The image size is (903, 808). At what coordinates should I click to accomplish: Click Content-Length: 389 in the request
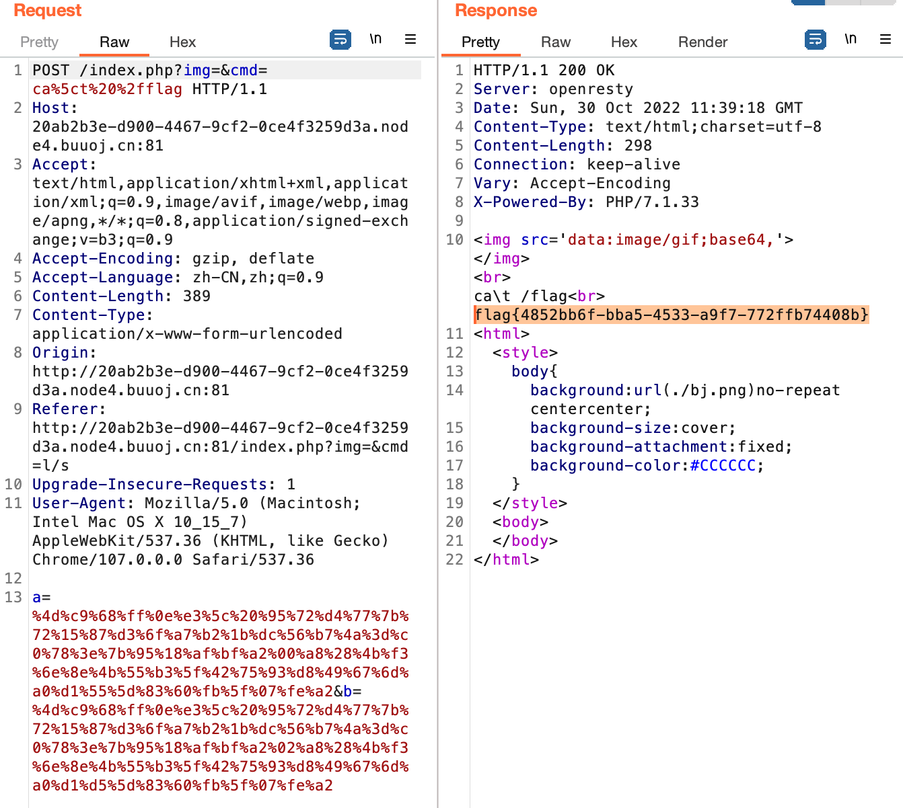pos(121,296)
